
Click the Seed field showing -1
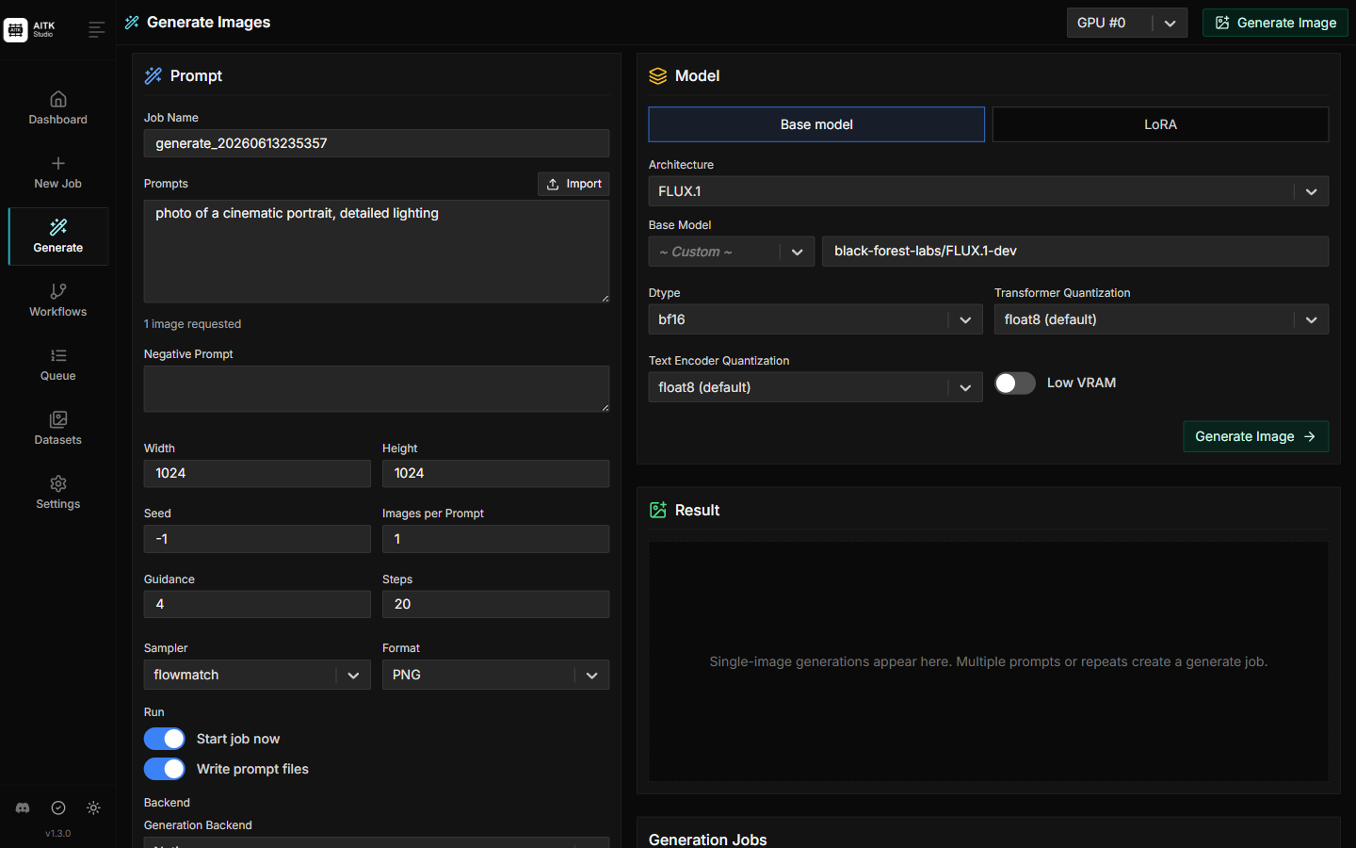257,539
